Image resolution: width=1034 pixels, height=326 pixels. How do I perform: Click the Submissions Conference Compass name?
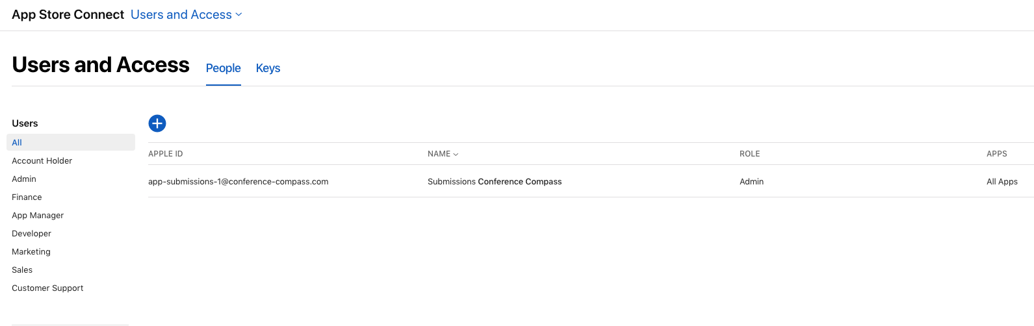[x=494, y=182]
